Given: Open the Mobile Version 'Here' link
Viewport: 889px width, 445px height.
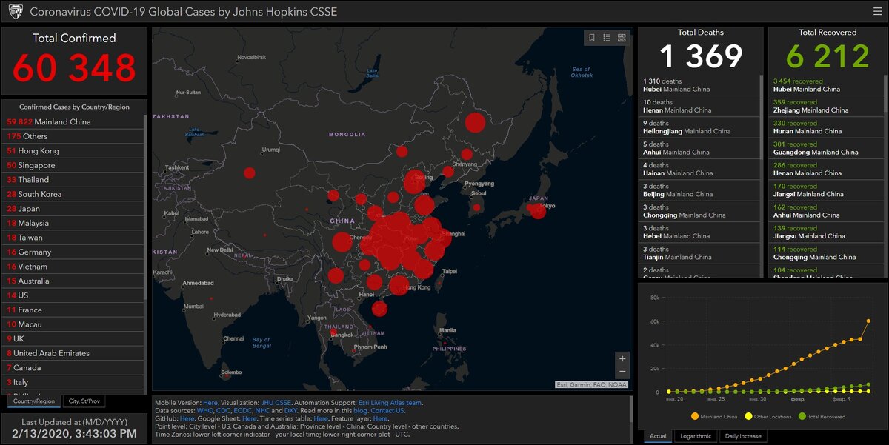Looking at the screenshot, I should point(210,403).
